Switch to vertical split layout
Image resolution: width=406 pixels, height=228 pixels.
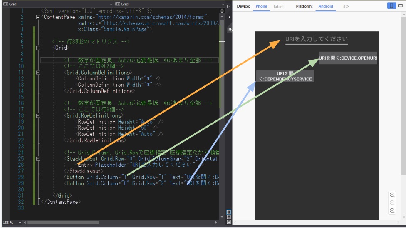229,212
